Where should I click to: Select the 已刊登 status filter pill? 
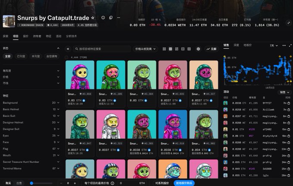(21, 56)
